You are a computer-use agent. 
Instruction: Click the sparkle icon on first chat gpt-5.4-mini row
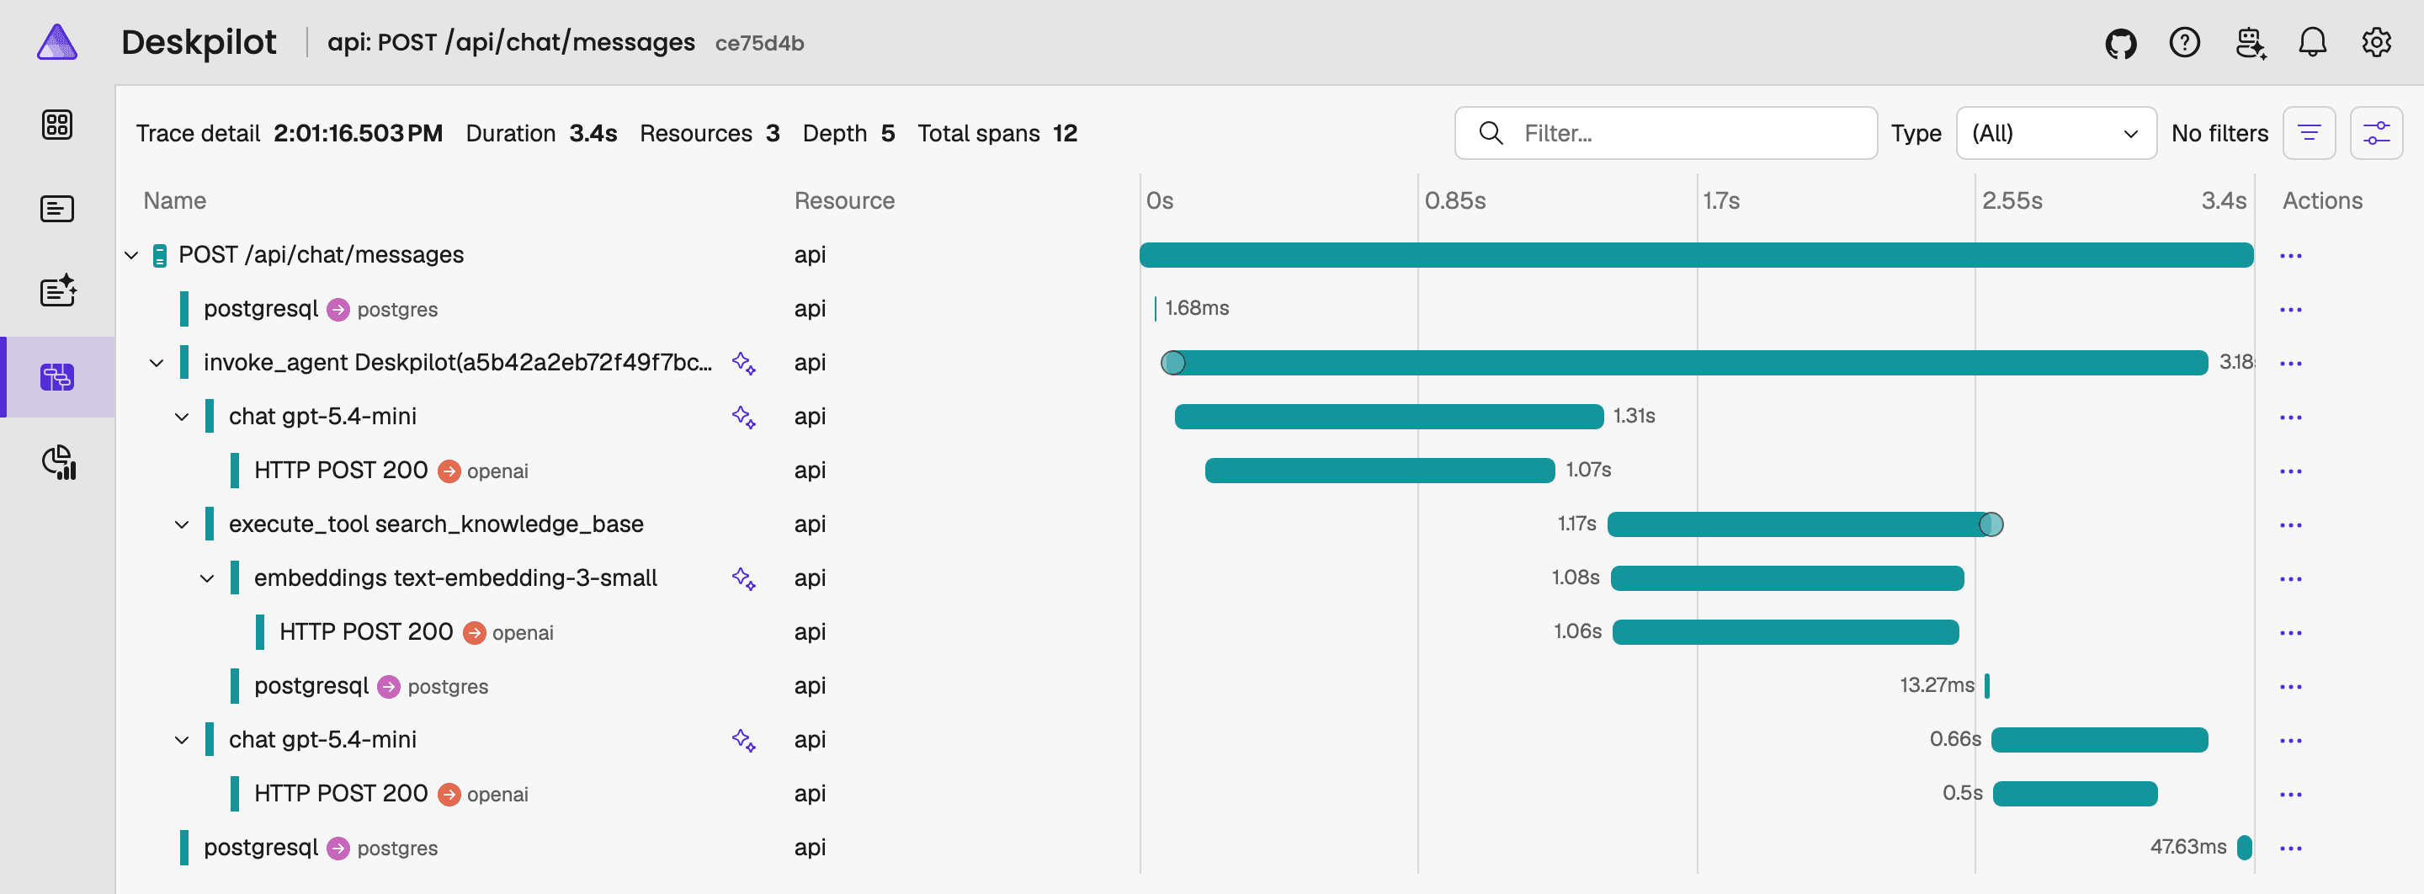pos(743,417)
